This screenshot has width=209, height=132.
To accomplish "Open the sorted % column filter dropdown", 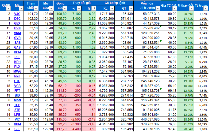I will pos(94,9).
